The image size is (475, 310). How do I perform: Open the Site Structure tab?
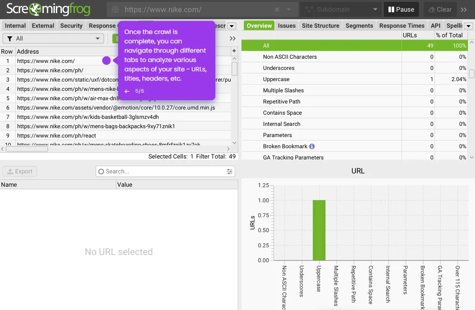pyautogui.click(x=321, y=26)
